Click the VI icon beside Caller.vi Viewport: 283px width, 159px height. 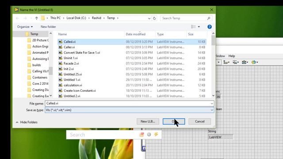tap(61, 47)
